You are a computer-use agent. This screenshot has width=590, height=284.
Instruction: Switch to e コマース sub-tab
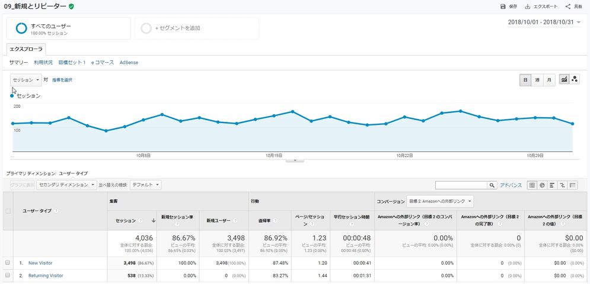tap(103, 62)
